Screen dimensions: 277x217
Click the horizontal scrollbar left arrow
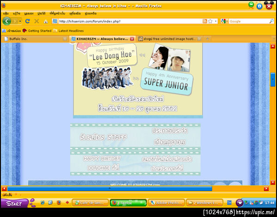4,189
